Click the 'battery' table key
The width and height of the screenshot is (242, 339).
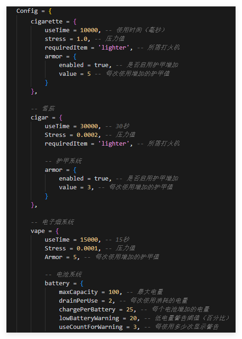tap(57, 283)
